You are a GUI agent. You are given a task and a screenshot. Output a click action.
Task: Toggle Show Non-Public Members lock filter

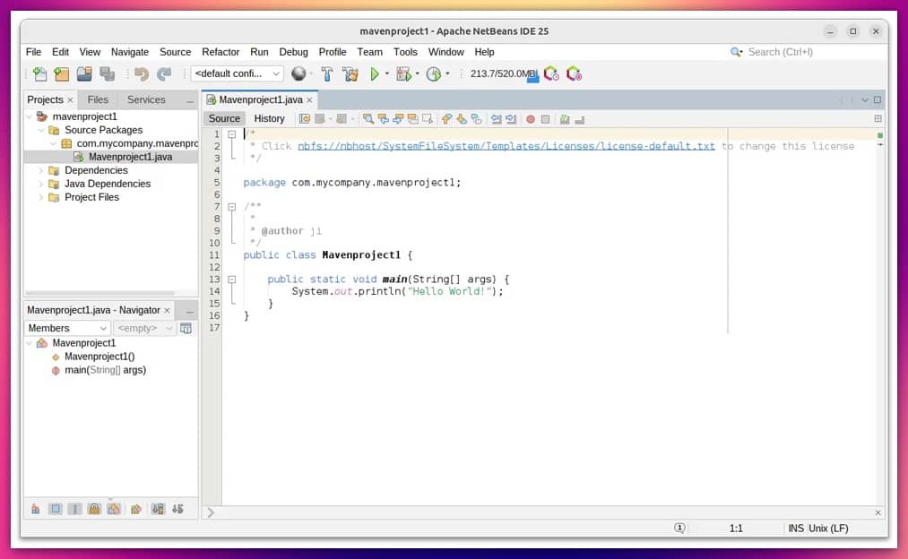[94, 509]
